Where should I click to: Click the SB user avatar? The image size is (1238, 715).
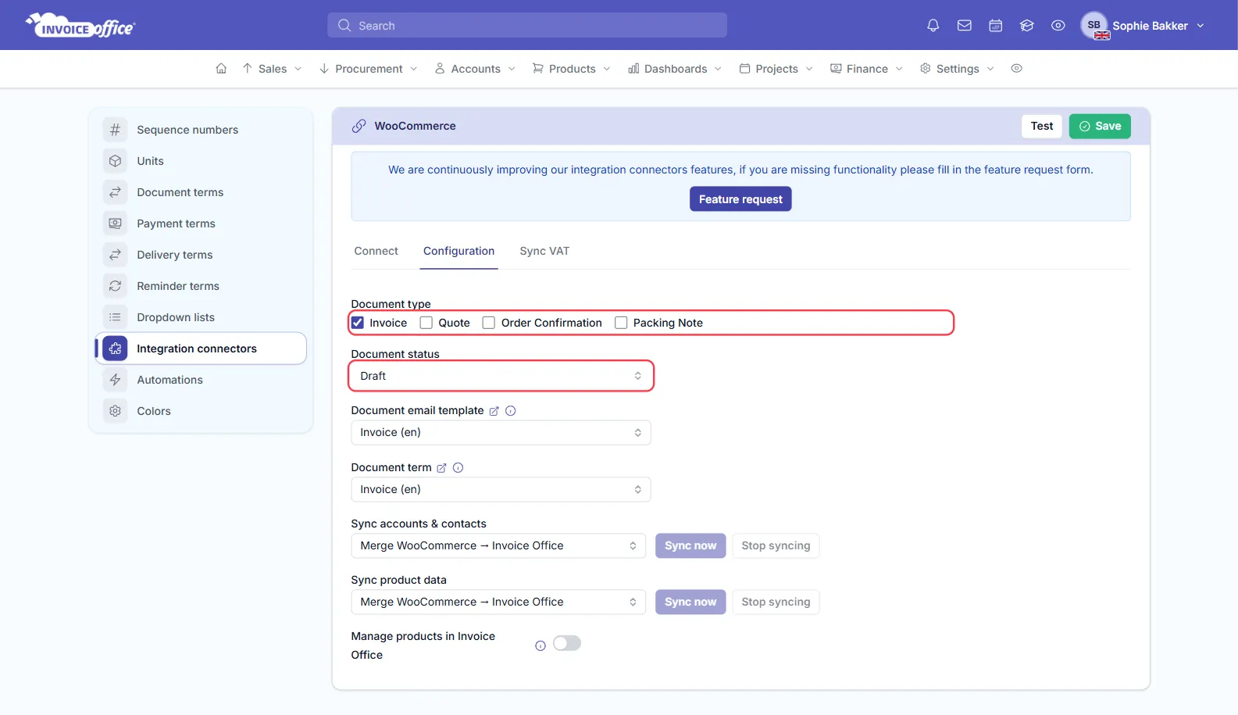coord(1094,26)
